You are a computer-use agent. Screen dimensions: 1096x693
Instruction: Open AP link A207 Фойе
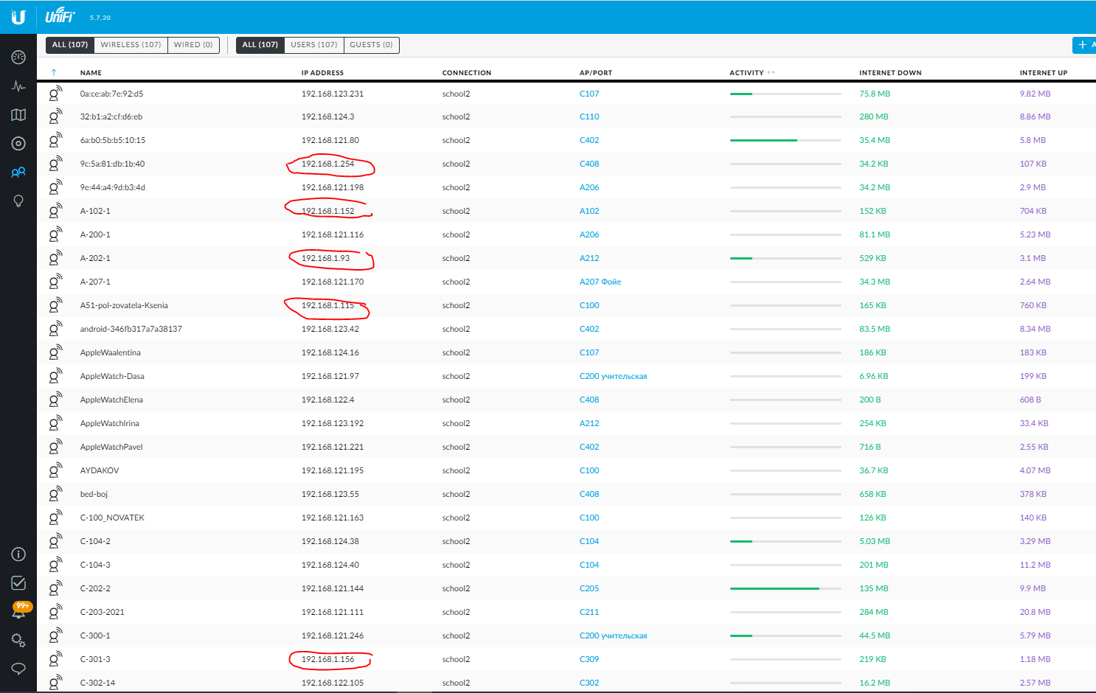(x=600, y=282)
